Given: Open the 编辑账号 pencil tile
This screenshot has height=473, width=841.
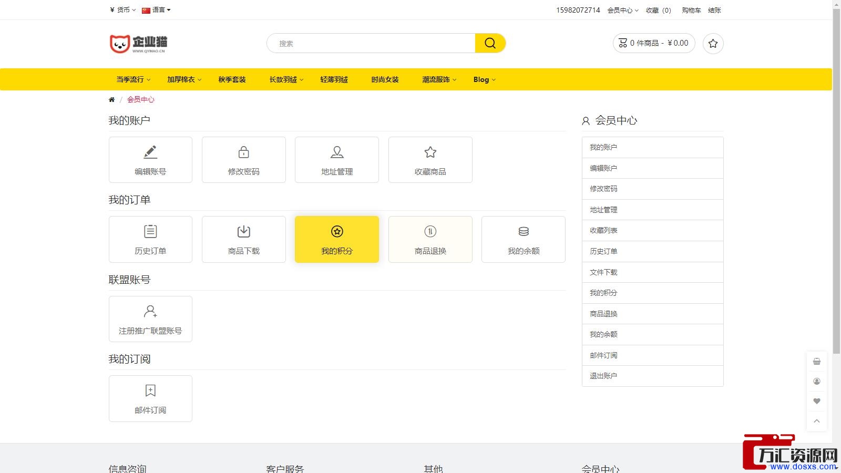Looking at the screenshot, I should tap(150, 160).
